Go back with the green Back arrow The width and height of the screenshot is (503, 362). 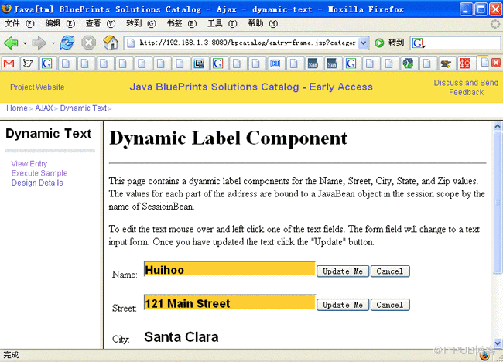(x=11, y=43)
